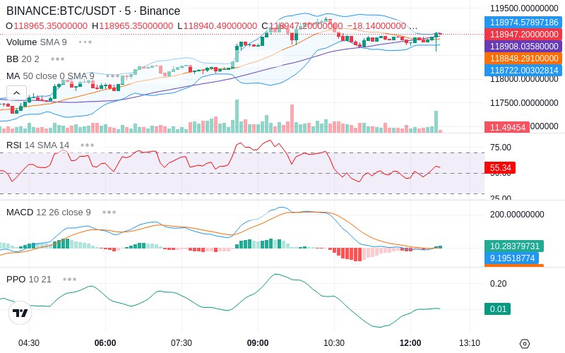Image resolution: width=565 pixels, height=353 pixels.
Task: Click the 13:10 time axis label
Action: (x=470, y=343)
